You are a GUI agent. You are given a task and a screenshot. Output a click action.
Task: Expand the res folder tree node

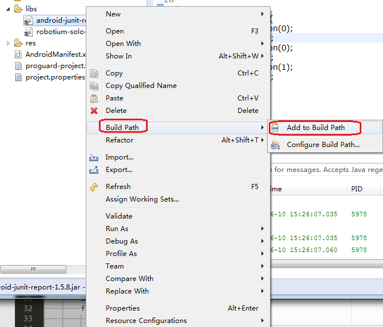(x=8, y=44)
